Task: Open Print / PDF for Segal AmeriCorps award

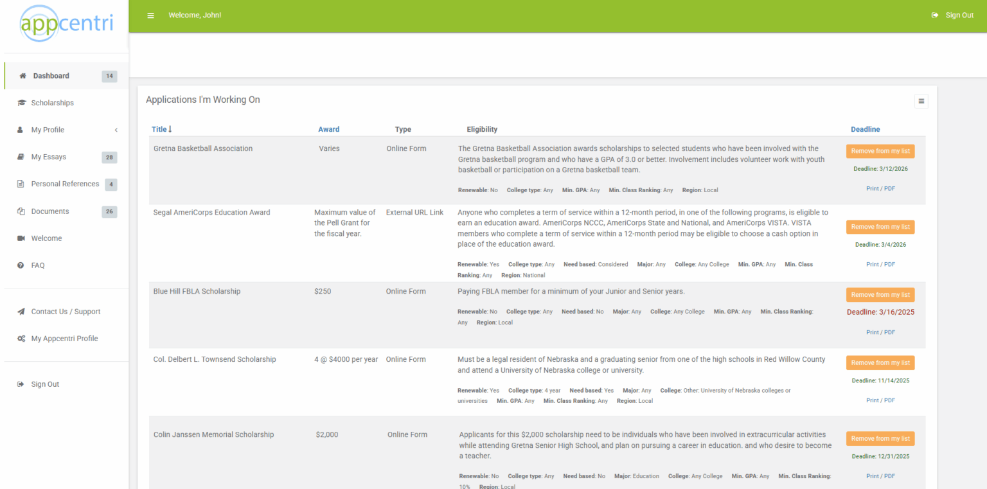Action: tap(880, 264)
